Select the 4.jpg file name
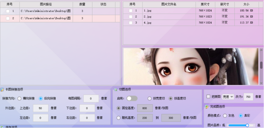The image size is (264, 128). pyautogui.click(x=148, y=23)
